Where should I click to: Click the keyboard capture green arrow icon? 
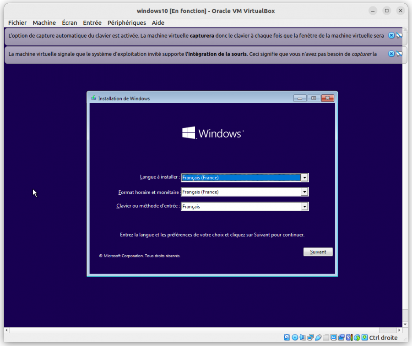point(365,337)
